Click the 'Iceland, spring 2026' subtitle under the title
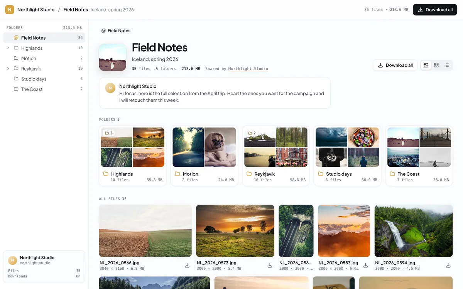This screenshot has height=289, width=463. (155, 59)
